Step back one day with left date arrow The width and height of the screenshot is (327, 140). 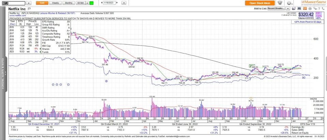102,3
